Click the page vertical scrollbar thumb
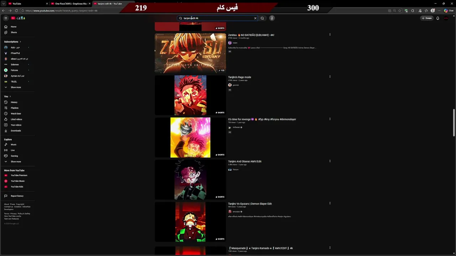This screenshot has height=256, width=456. [454, 123]
